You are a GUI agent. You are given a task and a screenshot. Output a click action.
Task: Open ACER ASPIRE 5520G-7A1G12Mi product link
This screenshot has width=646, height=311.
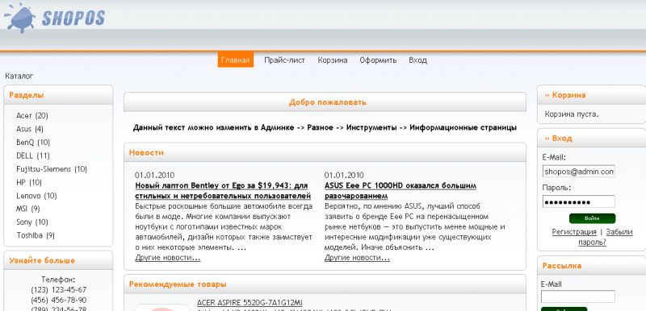(x=250, y=303)
